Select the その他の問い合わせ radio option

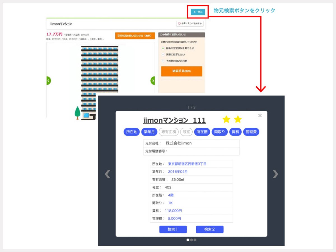[163, 61]
